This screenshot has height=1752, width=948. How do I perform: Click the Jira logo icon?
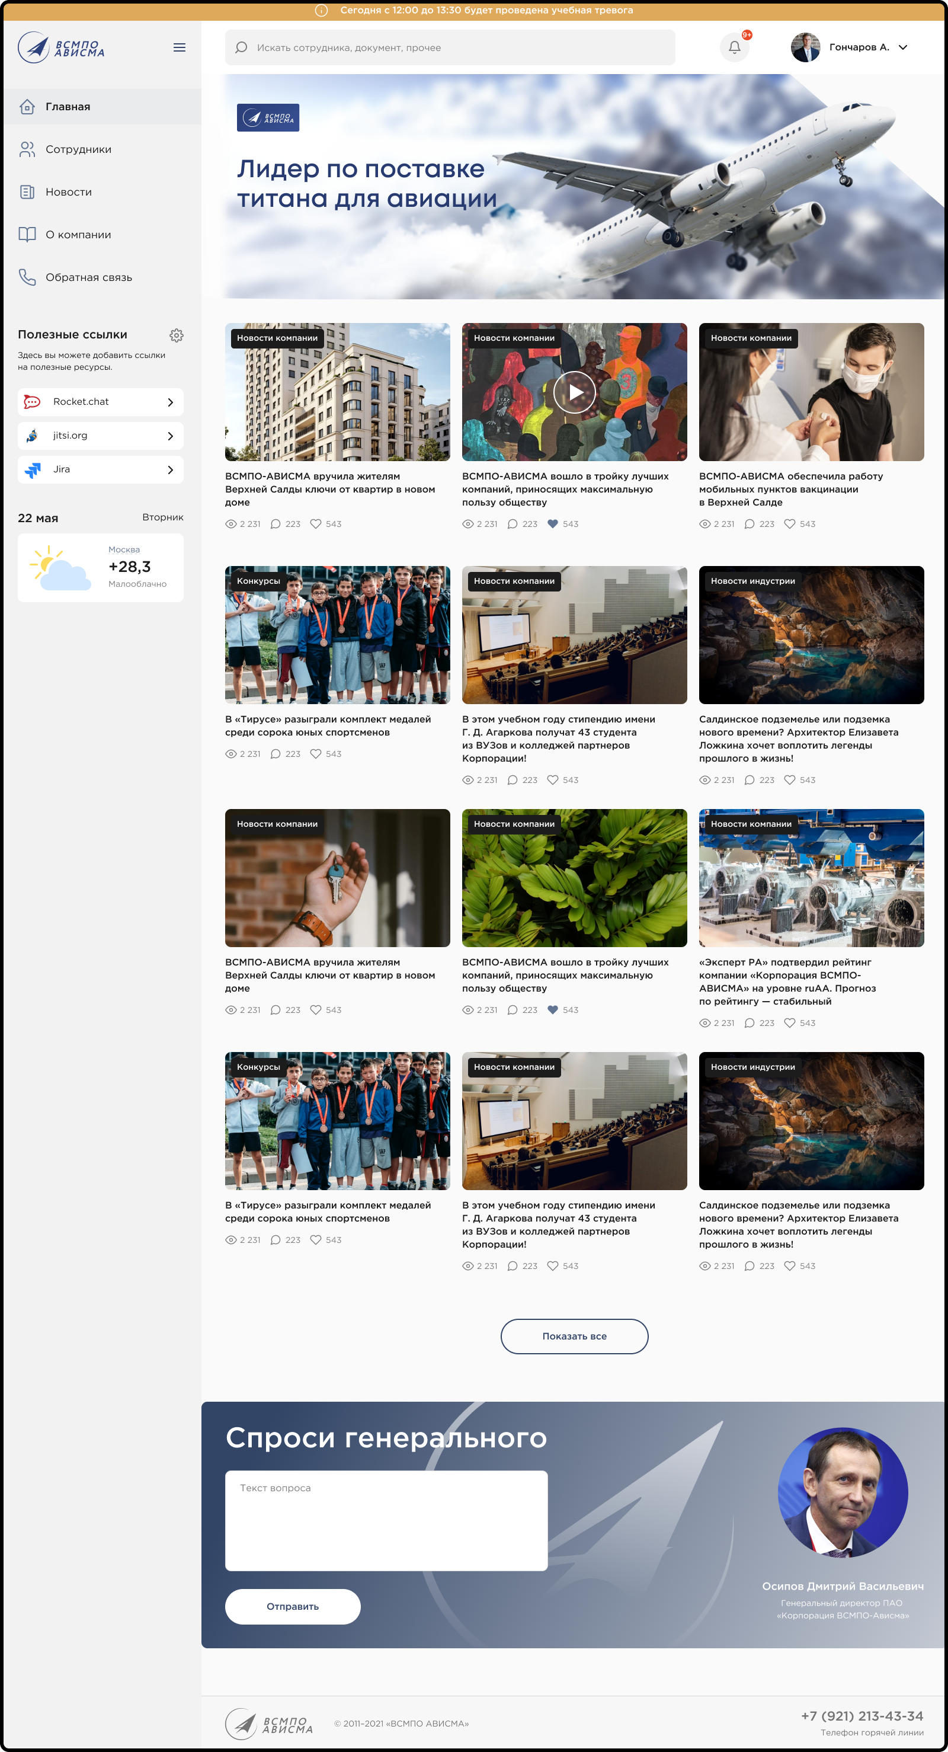32,470
